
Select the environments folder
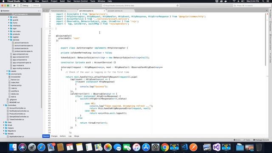tap(16, 74)
